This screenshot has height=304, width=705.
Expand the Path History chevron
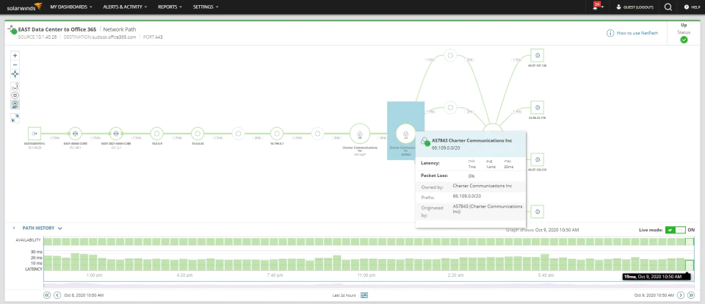(x=59, y=228)
